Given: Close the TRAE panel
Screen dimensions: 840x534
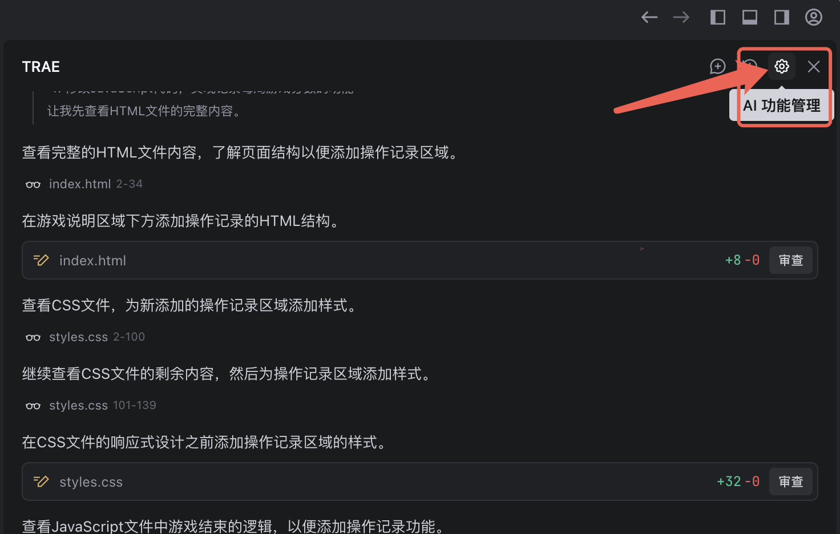Looking at the screenshot, I should pos(814,67).
